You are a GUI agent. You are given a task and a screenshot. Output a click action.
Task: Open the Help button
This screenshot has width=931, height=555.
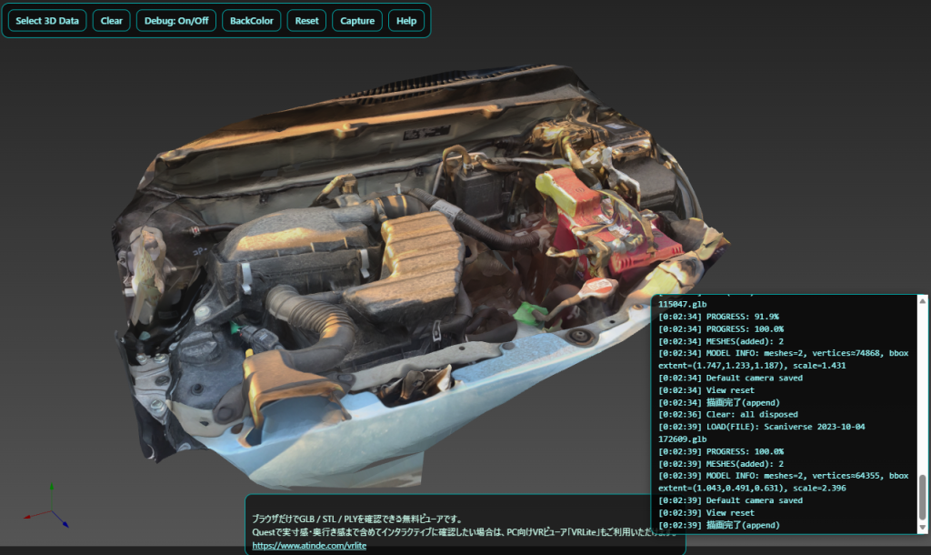(405, 21)
